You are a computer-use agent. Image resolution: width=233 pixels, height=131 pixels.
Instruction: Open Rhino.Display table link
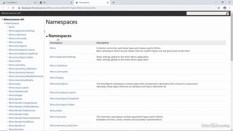point(57,78)
